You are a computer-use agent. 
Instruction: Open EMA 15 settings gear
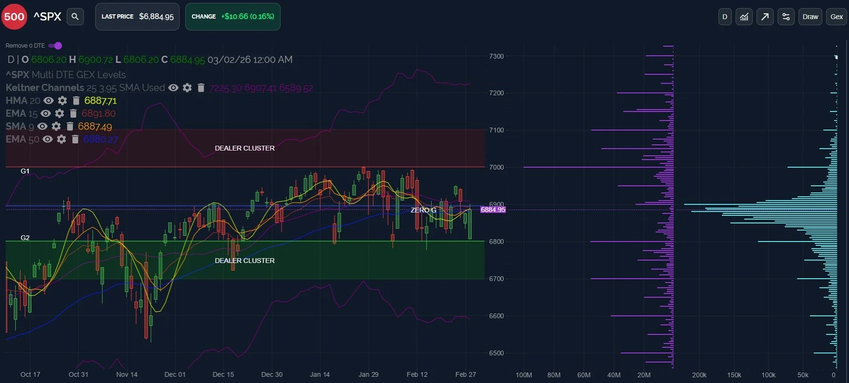[60, 113]
